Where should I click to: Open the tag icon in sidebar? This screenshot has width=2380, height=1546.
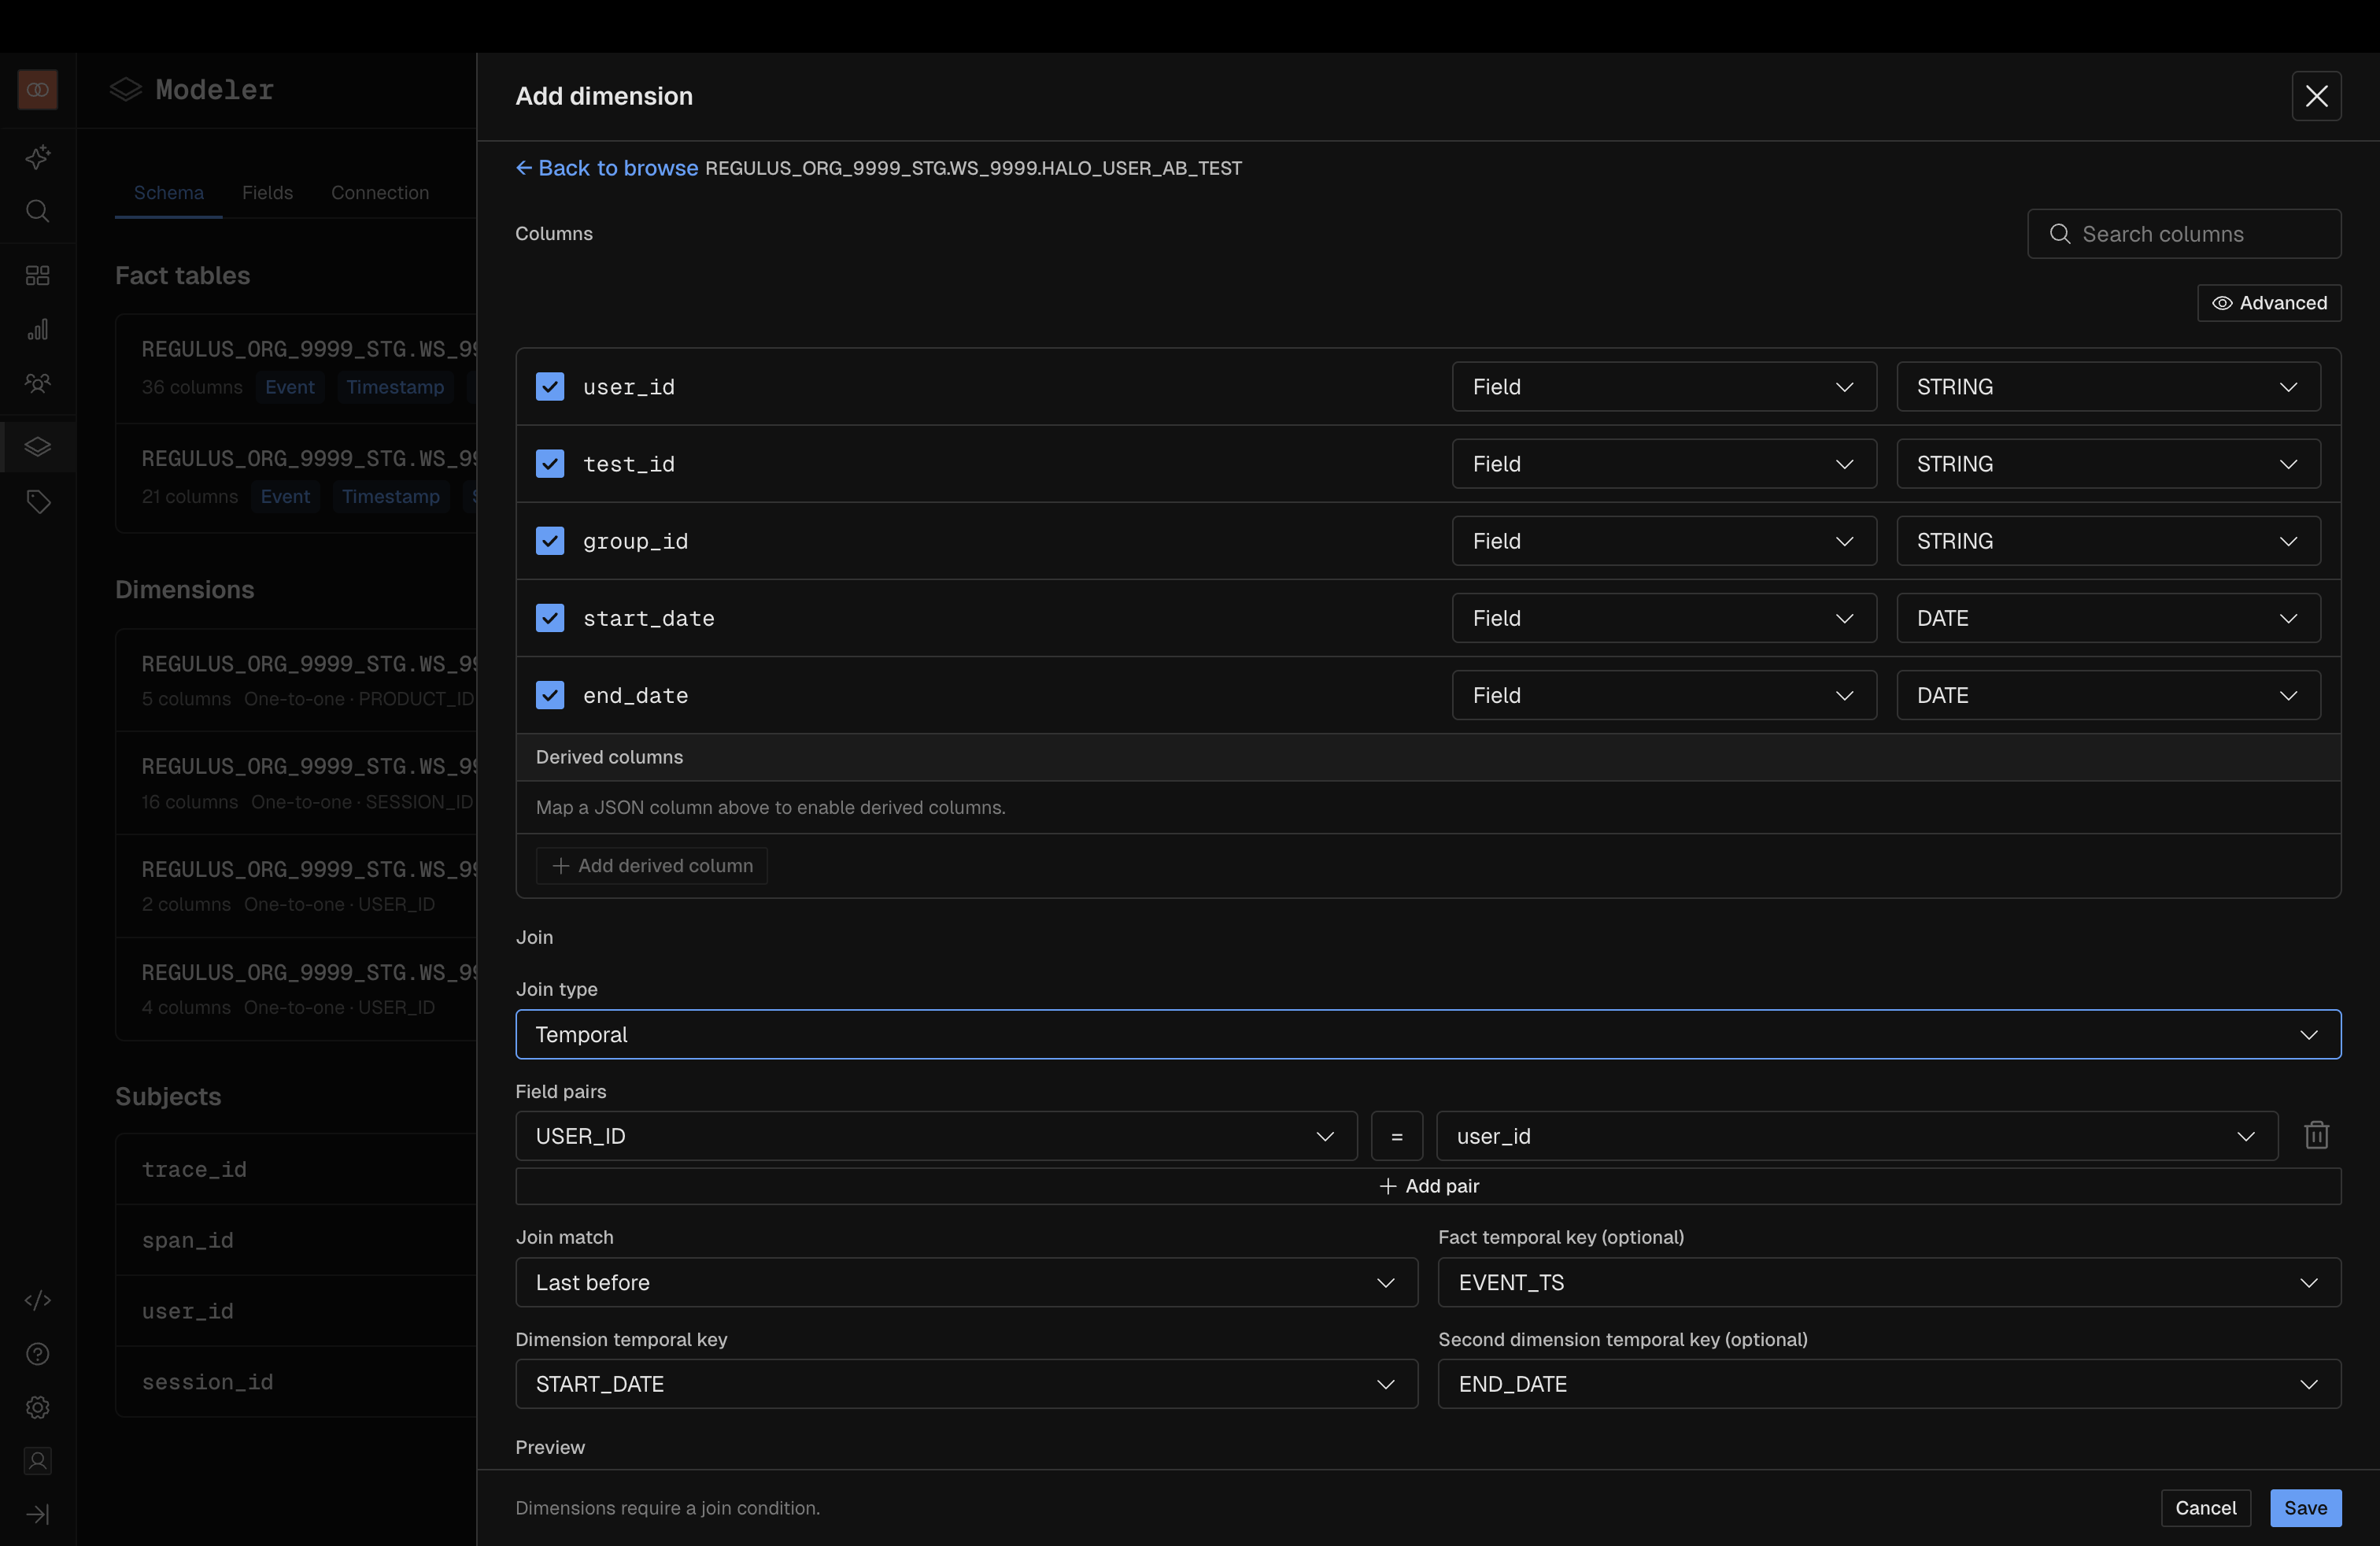pos(38,501)
